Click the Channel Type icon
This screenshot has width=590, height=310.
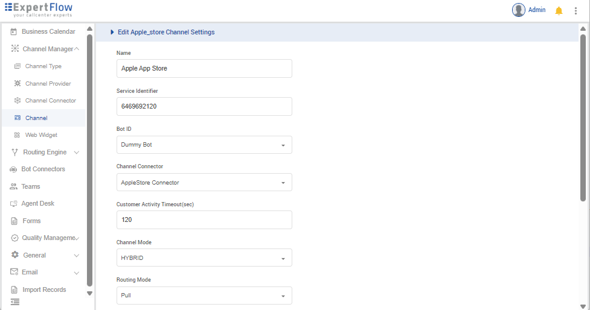pyautogui.click(x=18, y=66)
